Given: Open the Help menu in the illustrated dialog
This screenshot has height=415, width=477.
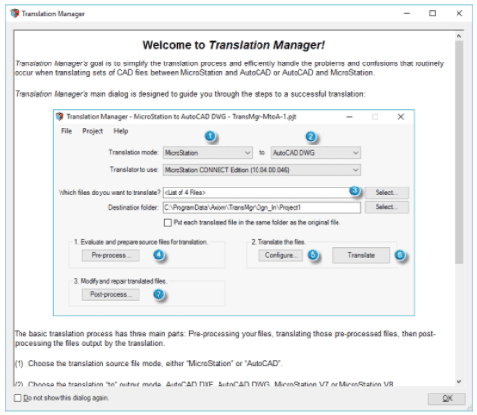Looking at the screenshot, I should point(121,131).
